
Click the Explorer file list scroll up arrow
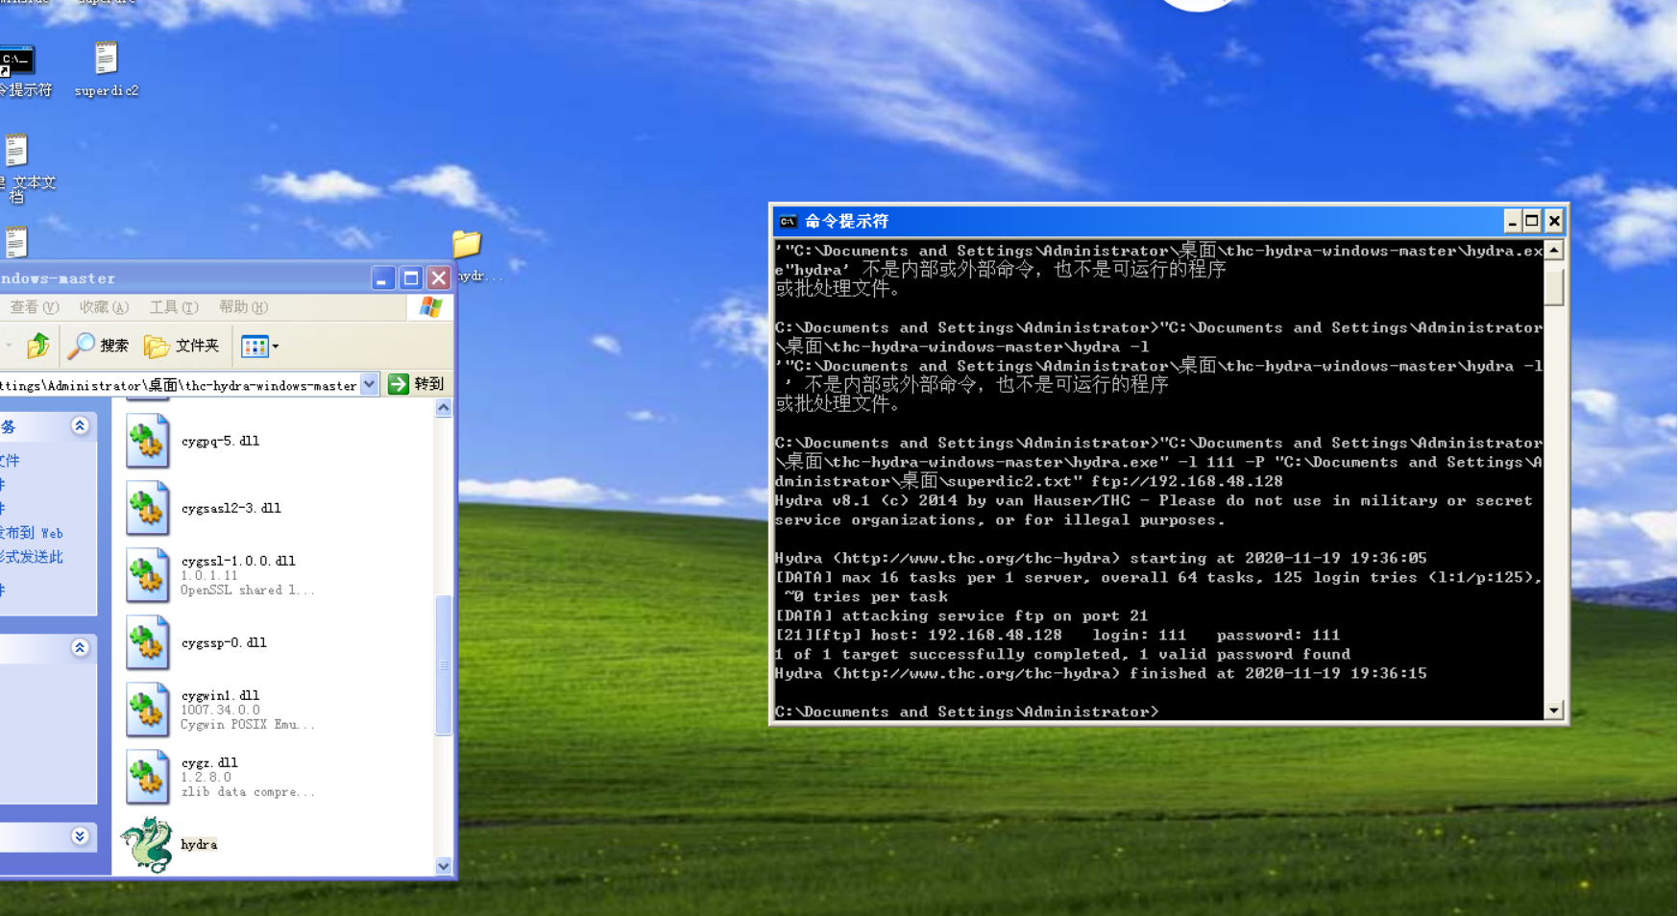click(x=444, y=408)
